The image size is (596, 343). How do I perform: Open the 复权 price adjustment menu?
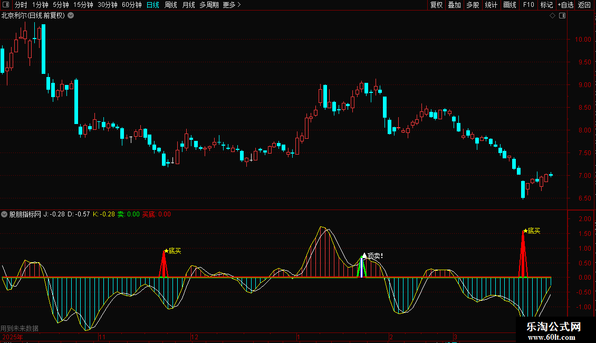tap(437, 5)
